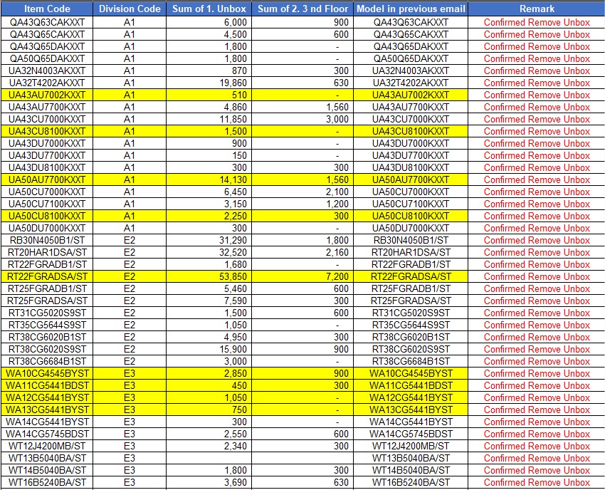Image resolution: width=605 pixels, height=490 pixels.
Task: Click the Sum of 2. 3 nd Floor header
Action: [x=302, y=9]
